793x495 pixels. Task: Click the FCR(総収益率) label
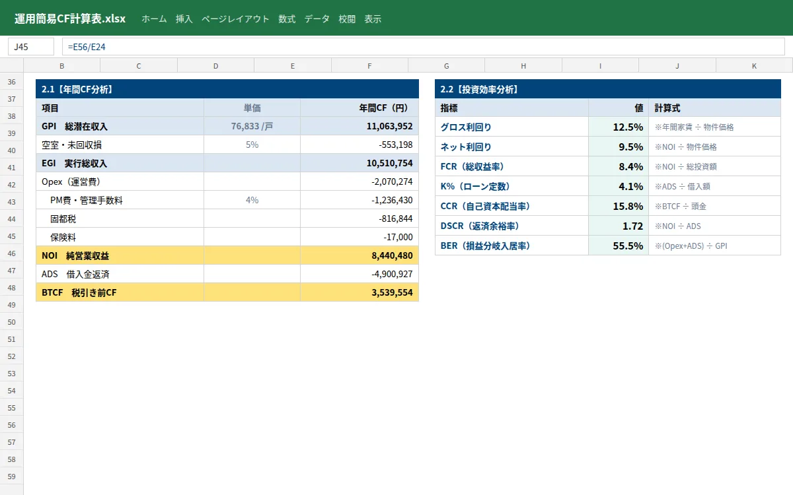coord(511,166)
